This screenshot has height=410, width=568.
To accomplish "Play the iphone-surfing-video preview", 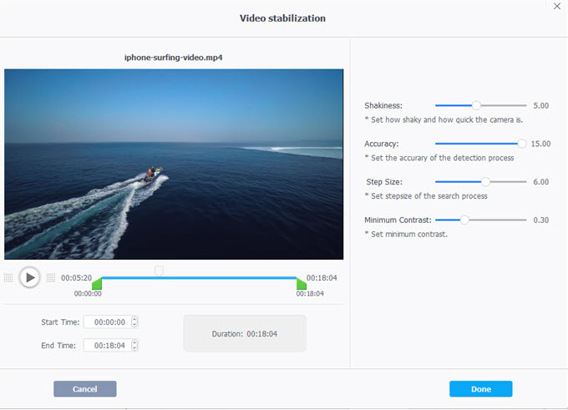I will pyautogui.click(x=30, y=278).
